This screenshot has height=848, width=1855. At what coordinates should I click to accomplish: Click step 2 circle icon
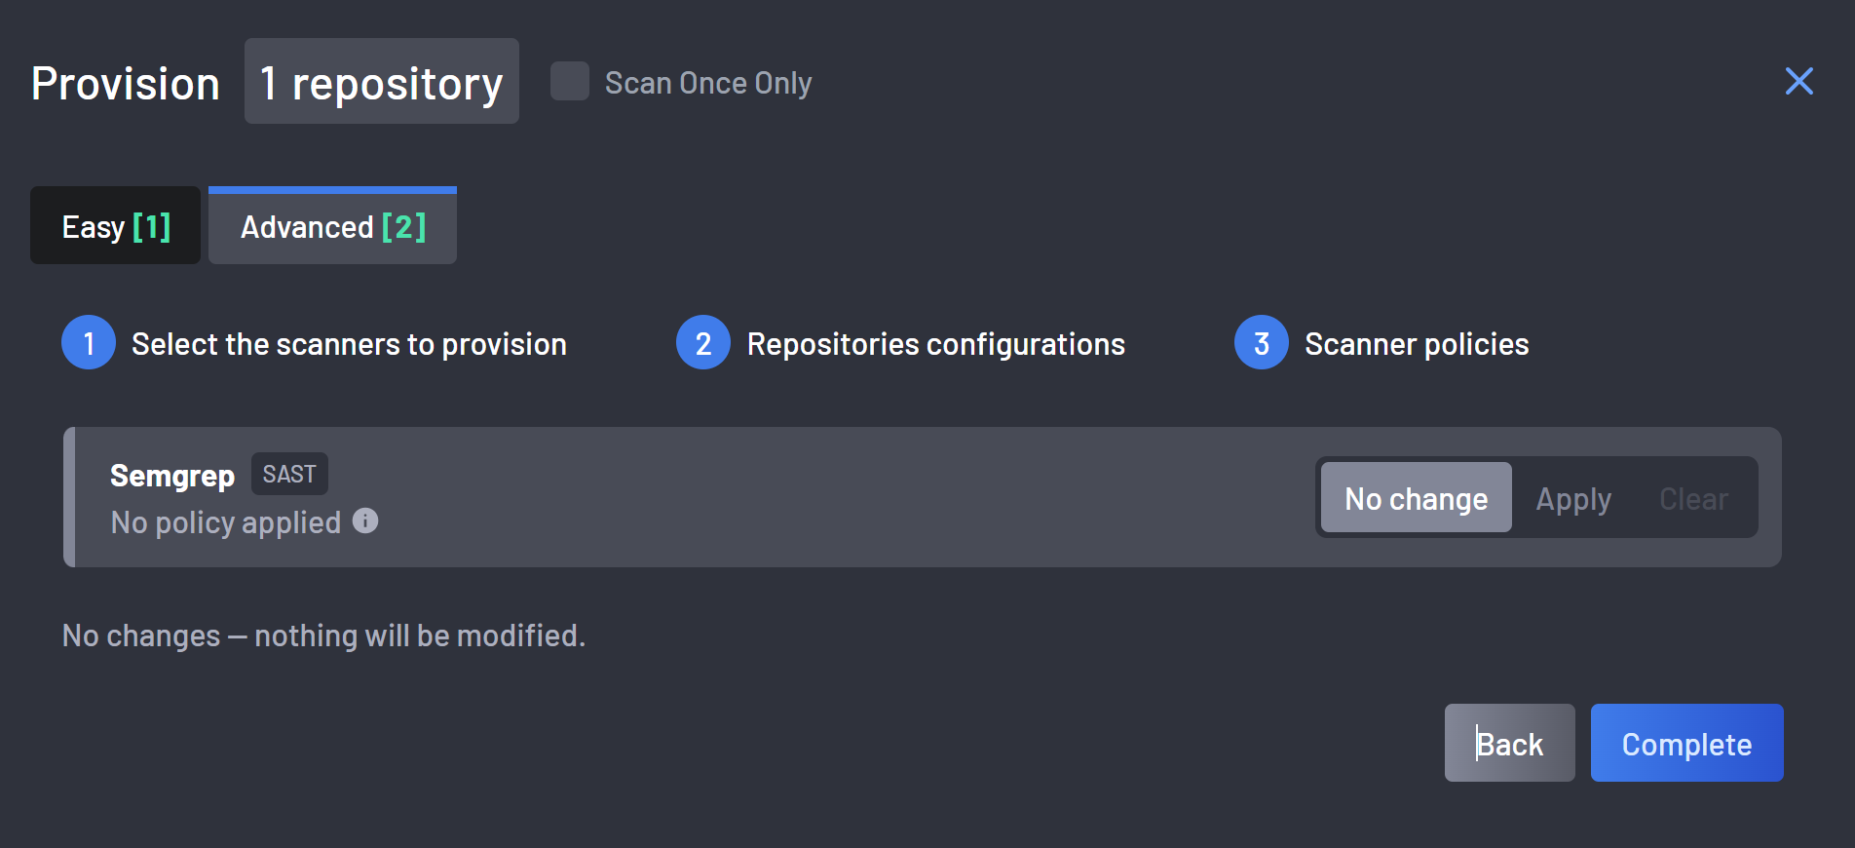pos(703,342)
